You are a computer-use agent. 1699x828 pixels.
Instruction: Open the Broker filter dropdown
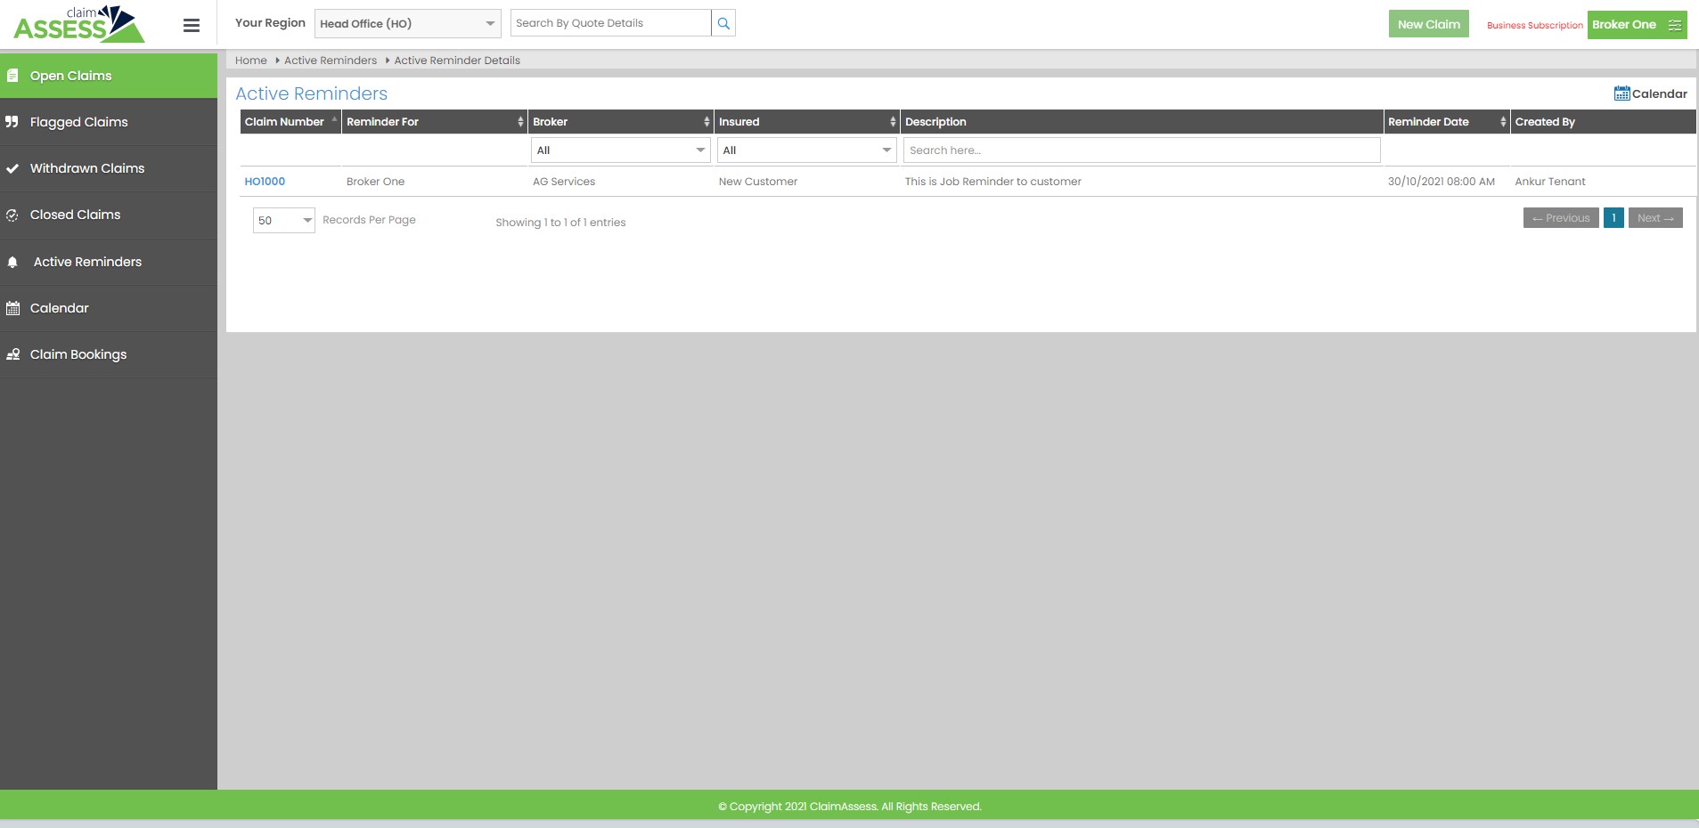620,150
